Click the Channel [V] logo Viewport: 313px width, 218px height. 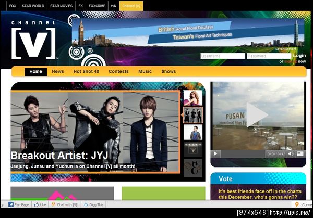tap(33, 40)
